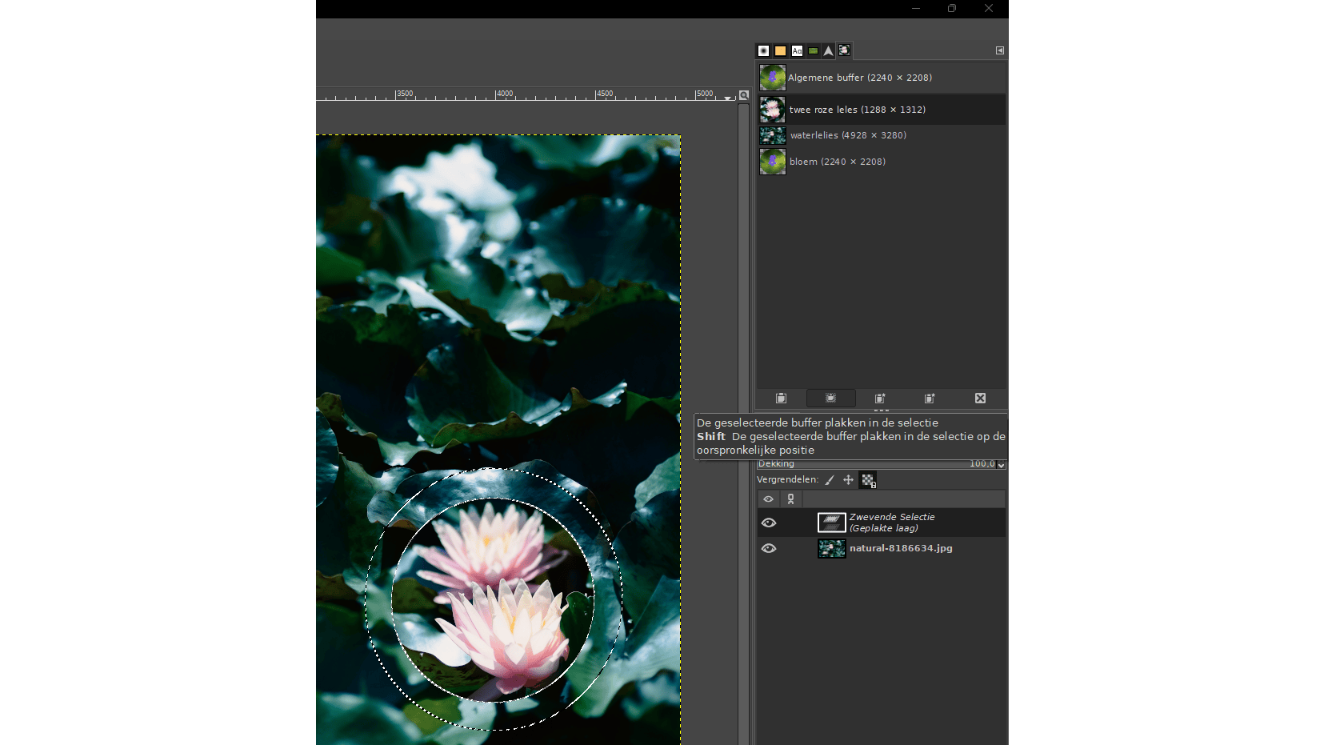1324x745 pixels.
Task: Click the vertical canvas scrollbar
Action: (x=743, y=423)
